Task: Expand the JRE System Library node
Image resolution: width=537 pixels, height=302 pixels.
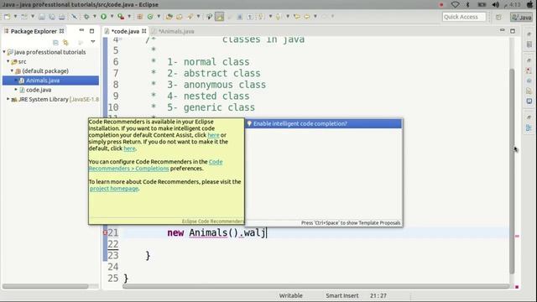Action: [x=8, y=99]
